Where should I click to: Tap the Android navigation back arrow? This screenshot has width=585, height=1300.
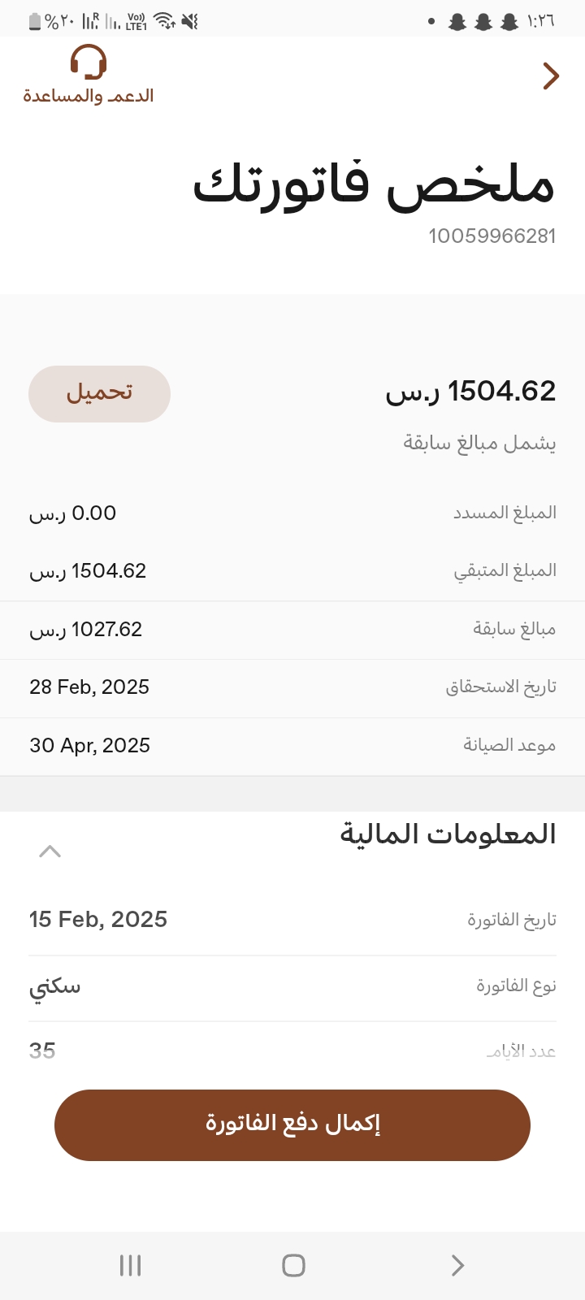pyautogui.click(x=457, y=1265)
